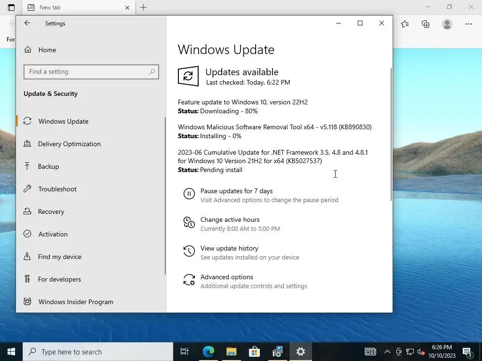Click the Find my device person icon
The image size is (482, 361).
(x=27, y=256)
